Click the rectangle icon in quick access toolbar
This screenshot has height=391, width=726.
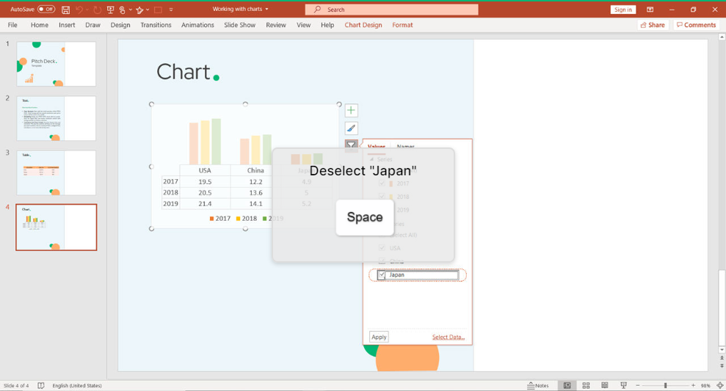click(x=158, y=10)
